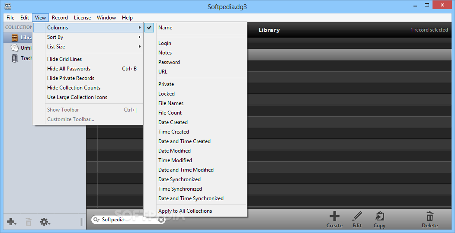The height and width of the screenshot is (233, 455).
Task: Choose Use Large Collection Icons
Action: point(88,97)
